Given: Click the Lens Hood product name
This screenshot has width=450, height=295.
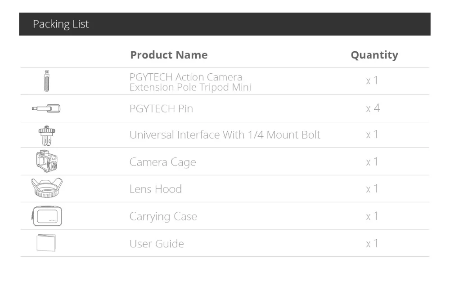Looking at the screenshot, I should (155, 189).
